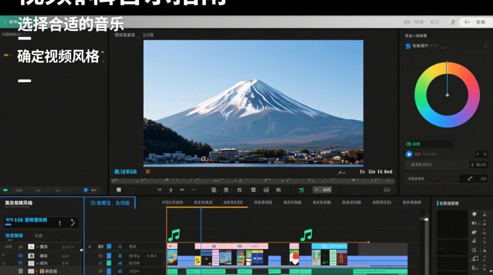Click the fullscreen icon at preview toolbar right
The image size is (493, 275).
coord(387,190)
